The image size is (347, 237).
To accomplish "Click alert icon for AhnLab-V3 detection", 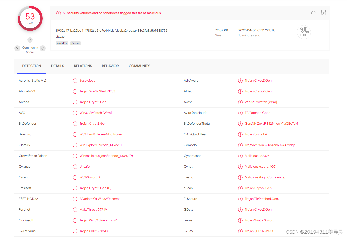I will [75, 91].
